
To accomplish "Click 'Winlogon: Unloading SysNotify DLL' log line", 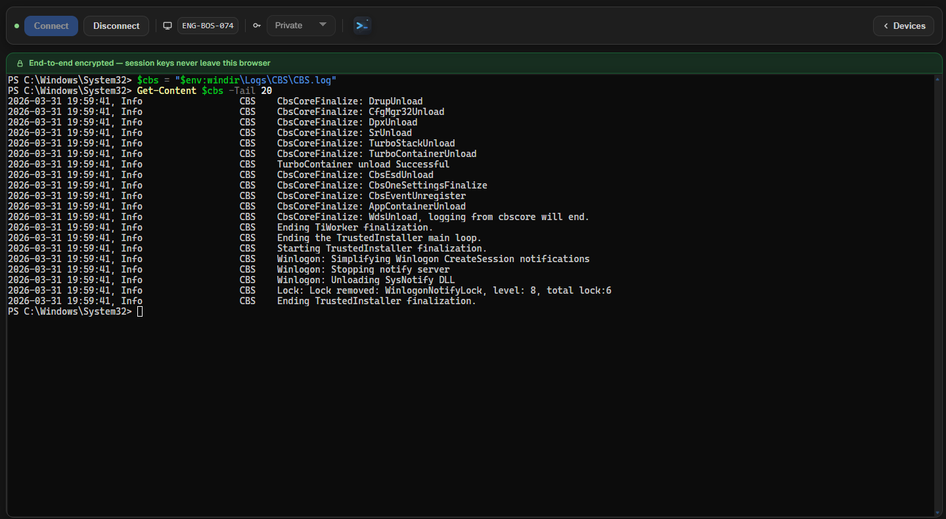I will [x=231, y=280].
